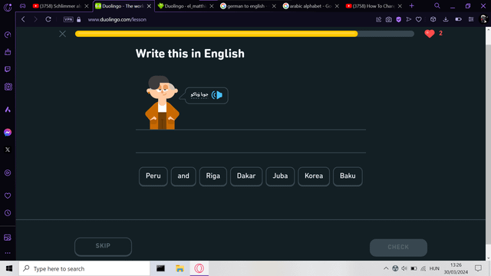Open Messenger in the sidebar
The height and width of the screenshot is (276, 491).
8,133
